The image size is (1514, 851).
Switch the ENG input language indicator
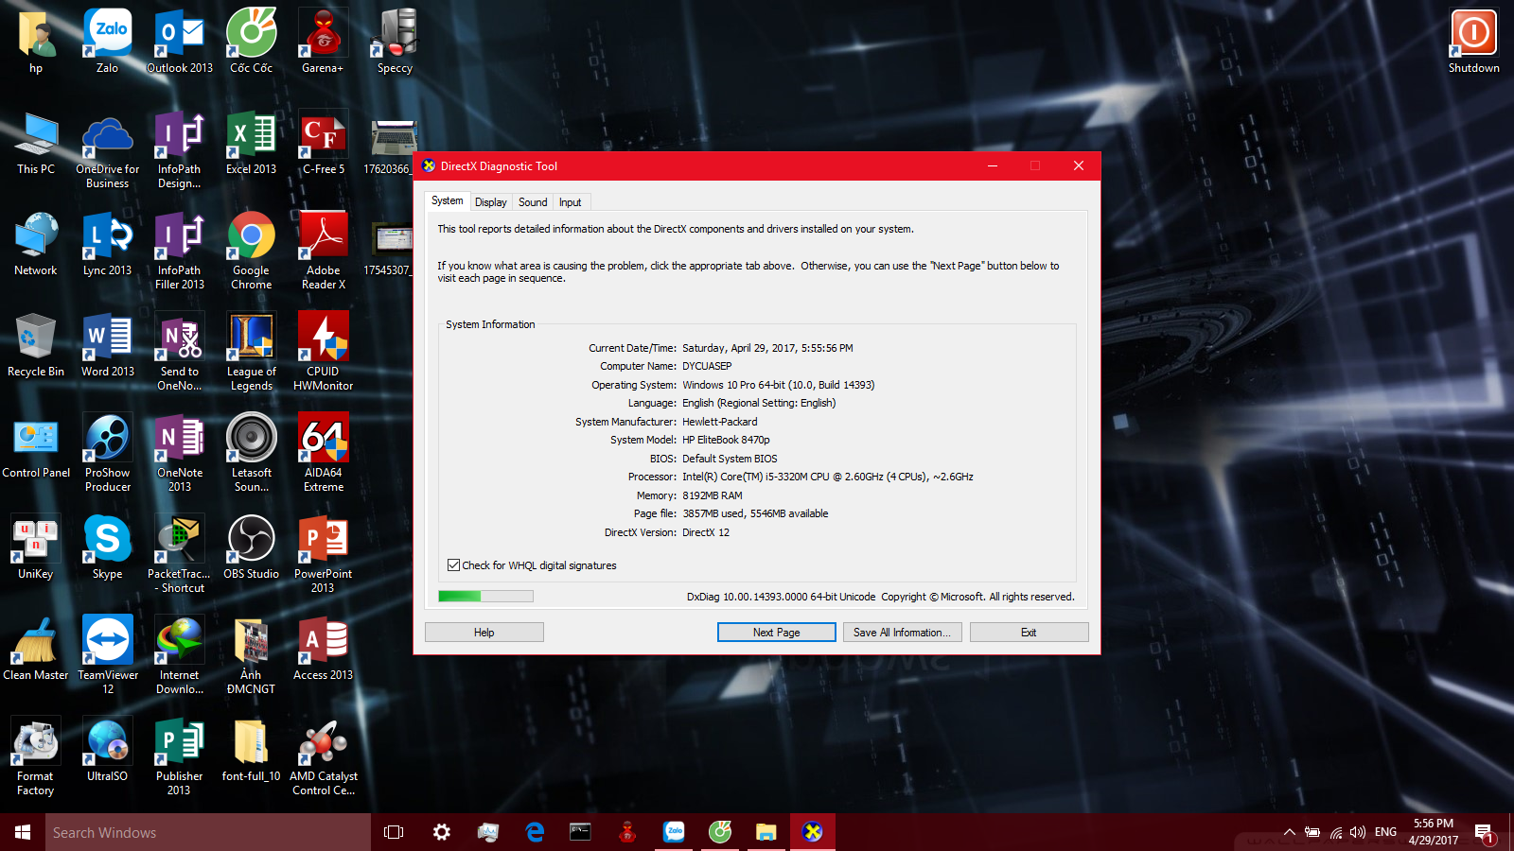point(1385,832)
